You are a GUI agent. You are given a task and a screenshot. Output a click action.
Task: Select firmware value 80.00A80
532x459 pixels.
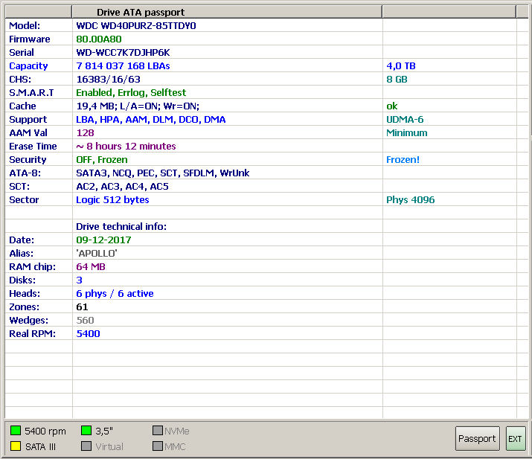click(x=99, y=39)
